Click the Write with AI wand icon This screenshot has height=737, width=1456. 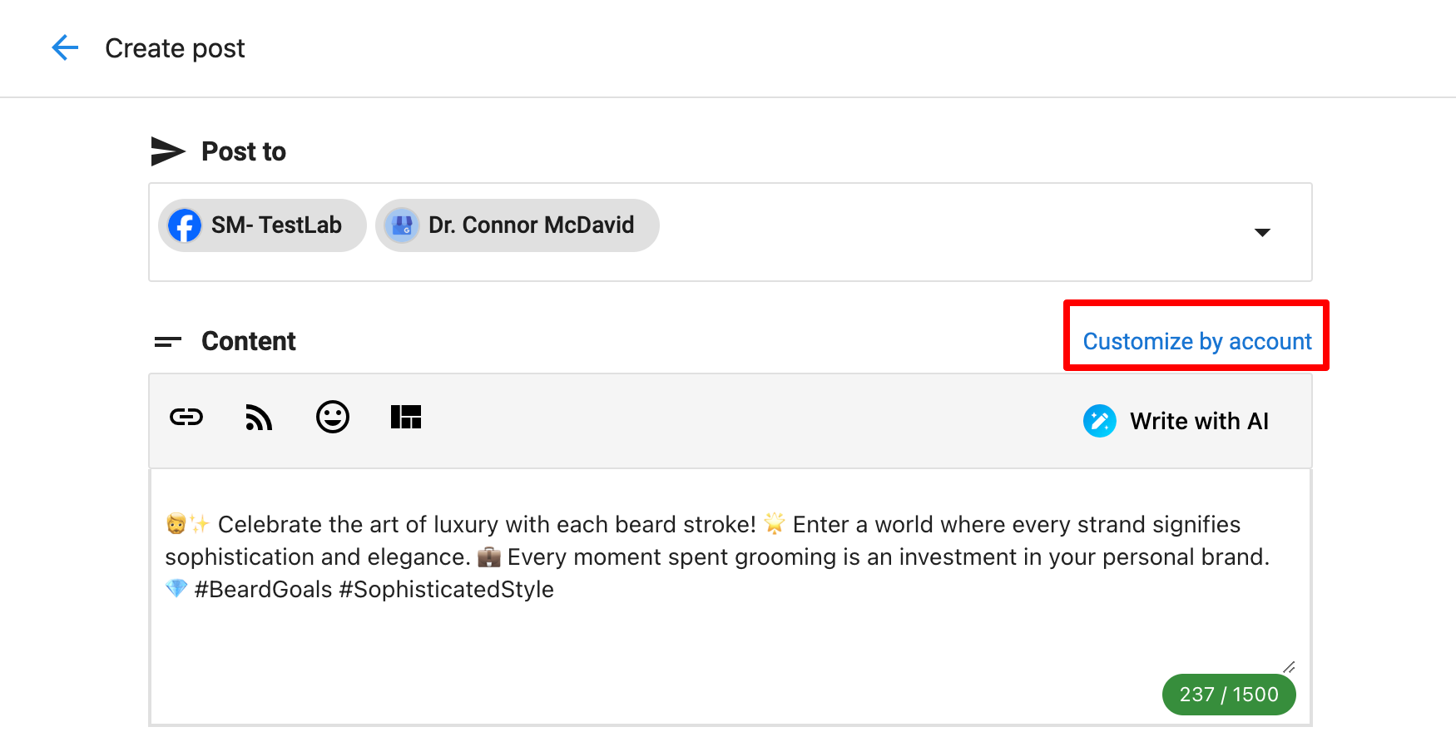(x=1099, y=421)
